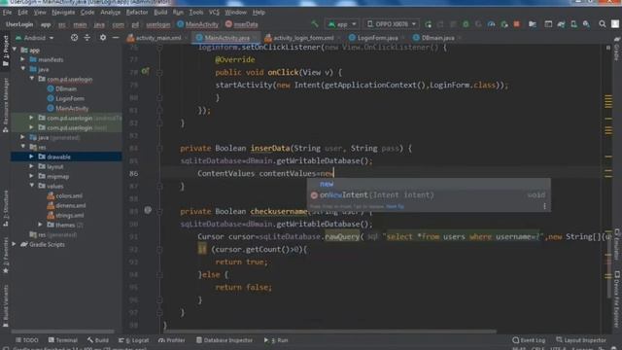Click the override gutter icon beside onClick
Viewport: 622px width, 350px height.
coord(145,71)
